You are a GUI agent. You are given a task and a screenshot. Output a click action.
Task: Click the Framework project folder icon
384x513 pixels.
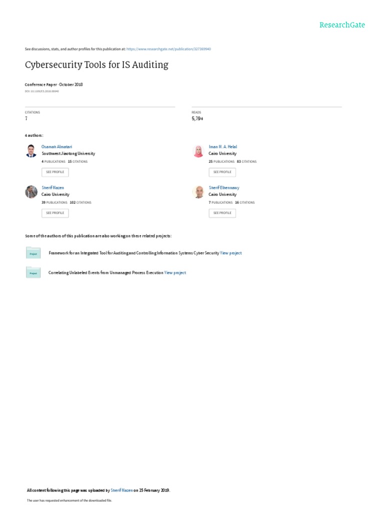click(33, 253)
